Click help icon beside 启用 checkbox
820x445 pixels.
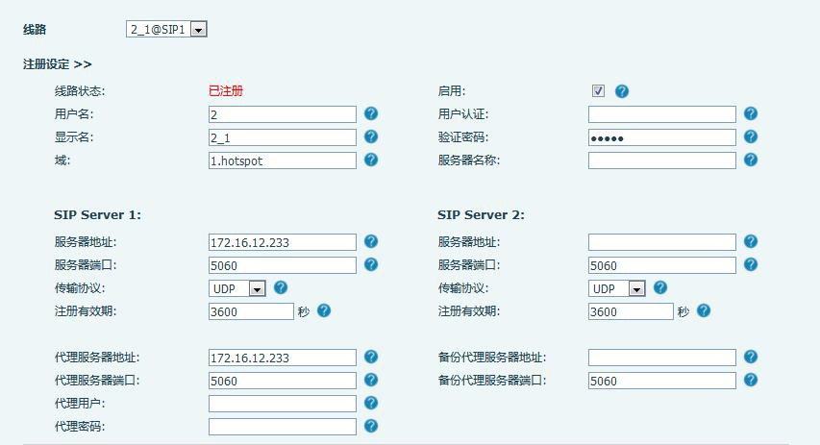point(622,91)
